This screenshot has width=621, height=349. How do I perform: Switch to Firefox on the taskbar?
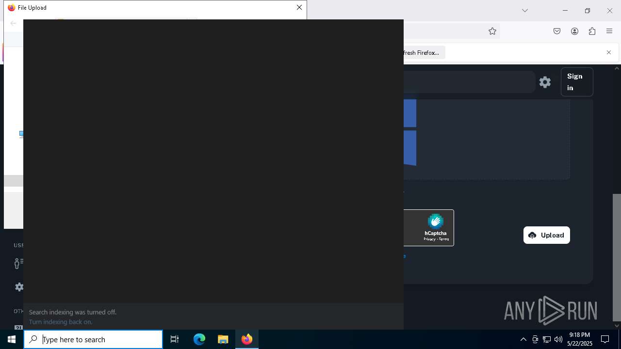247,339
